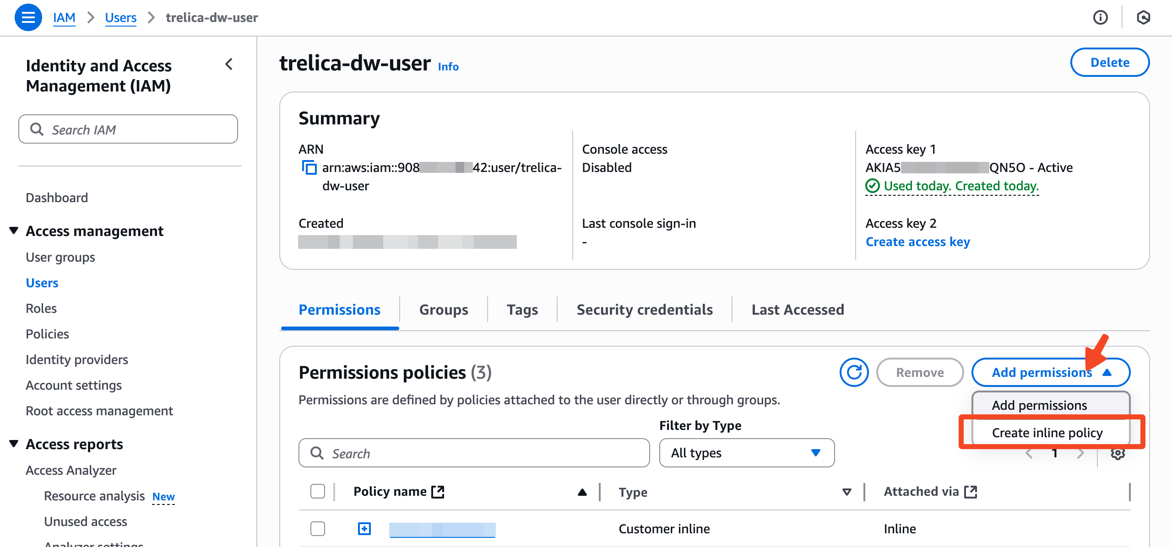The width and height of the screenshot is (1172, 547).
Task: Go to next page of policies
Action: 1081,453
